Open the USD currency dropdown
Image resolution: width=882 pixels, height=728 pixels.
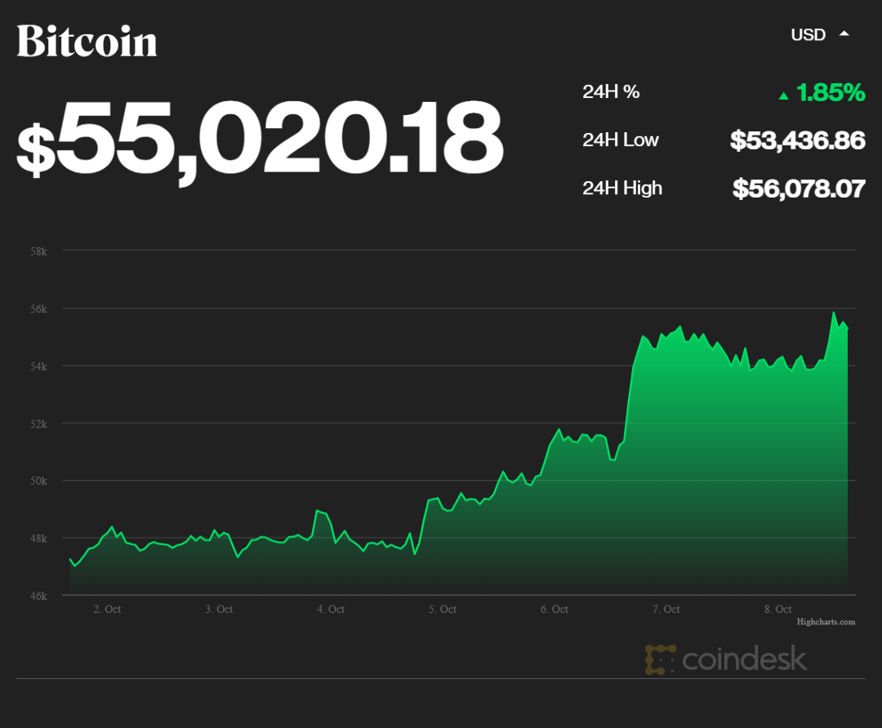tap(808, 34)
